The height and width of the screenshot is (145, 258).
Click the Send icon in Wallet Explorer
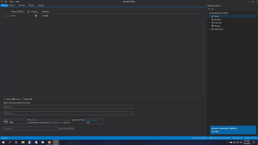[x=213, y=16]
